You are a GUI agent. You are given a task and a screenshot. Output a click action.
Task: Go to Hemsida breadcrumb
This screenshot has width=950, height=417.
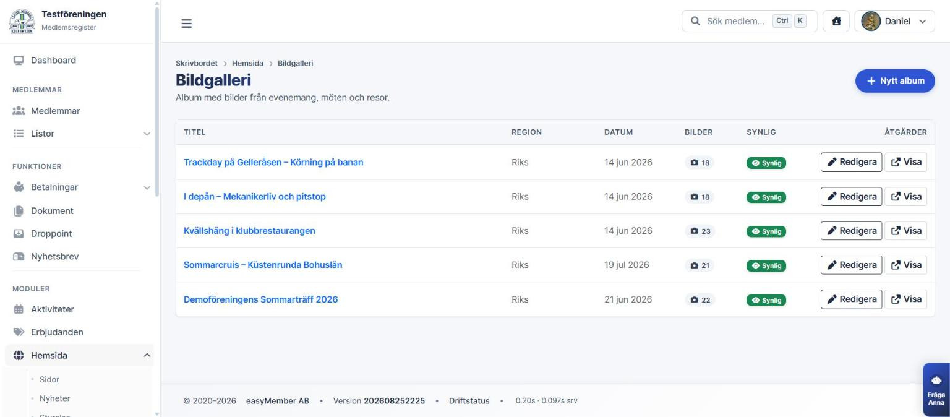tap(247, 64)
